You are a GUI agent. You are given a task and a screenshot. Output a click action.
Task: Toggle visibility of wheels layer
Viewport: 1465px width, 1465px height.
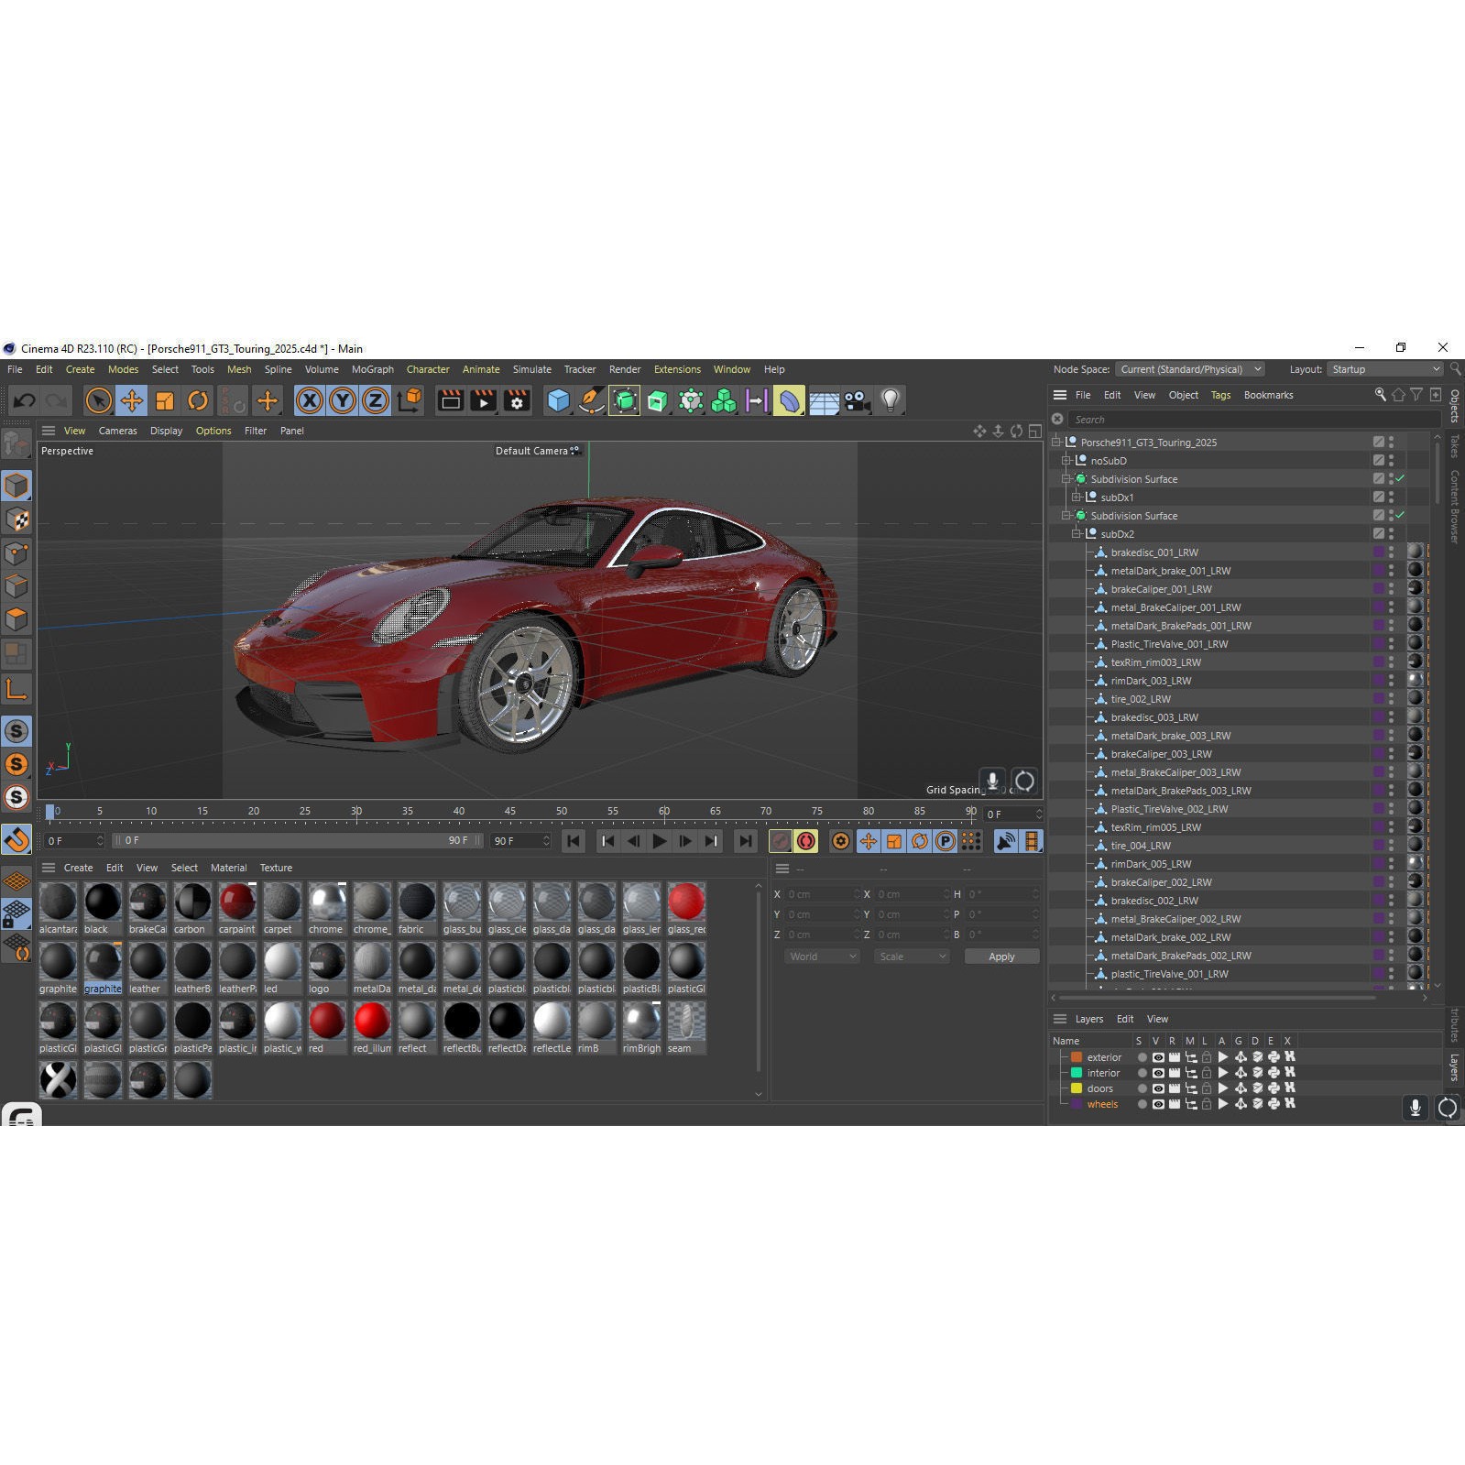[x=1158, y=1104]
